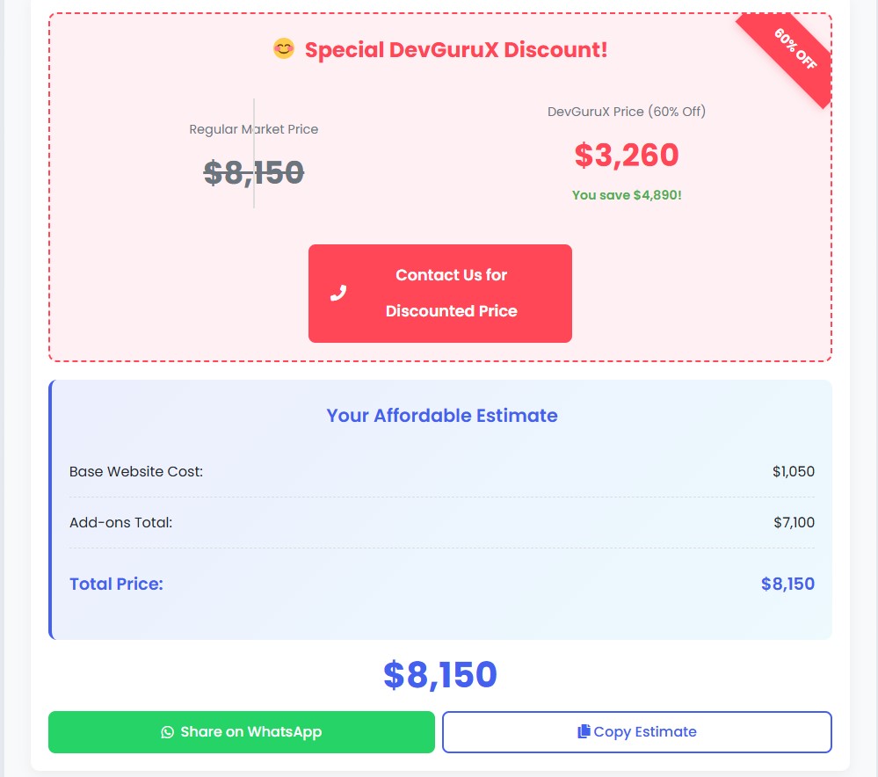
Task: Click the Your Affordable Estimate title
Action: point(441,415)
